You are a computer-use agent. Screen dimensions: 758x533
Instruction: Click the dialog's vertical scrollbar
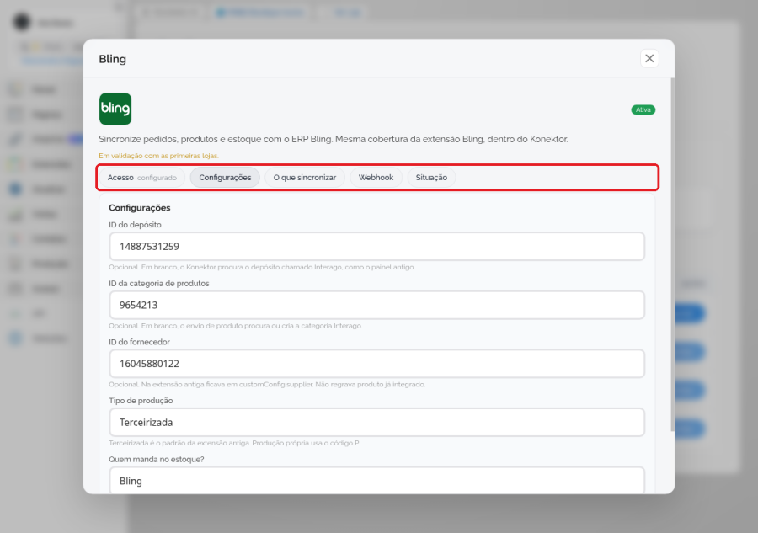point(672,254)
